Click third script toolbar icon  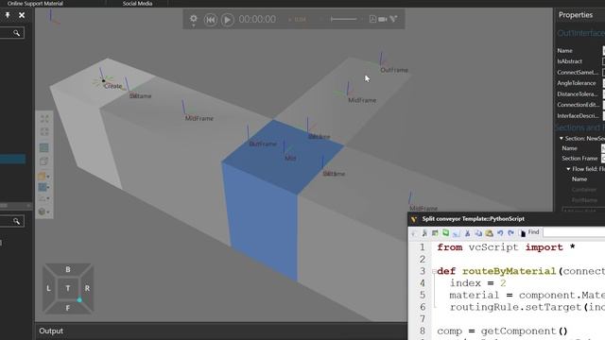click(435, 233)
